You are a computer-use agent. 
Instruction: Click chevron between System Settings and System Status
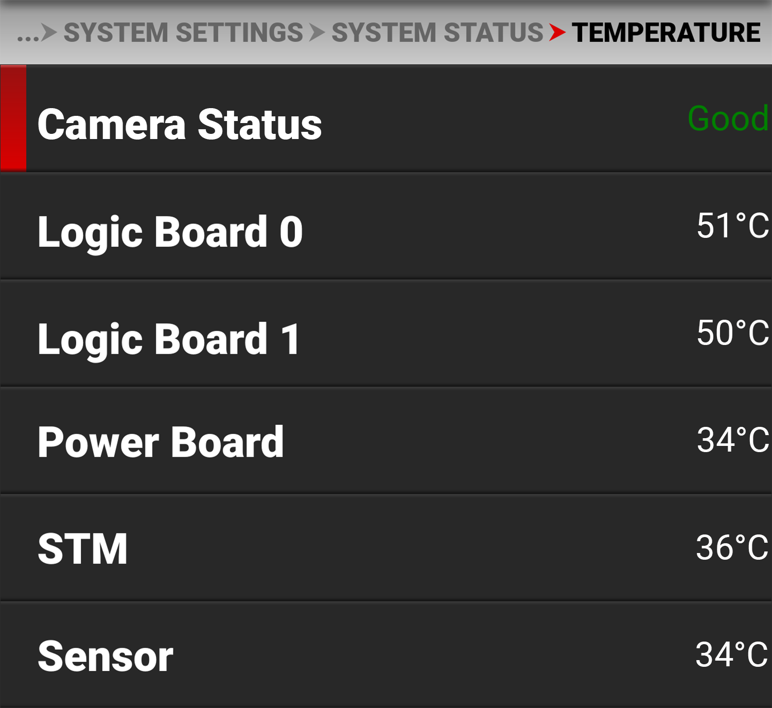pyautogui.click(x=317, y=33)
